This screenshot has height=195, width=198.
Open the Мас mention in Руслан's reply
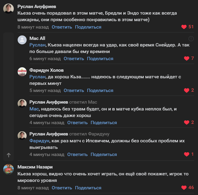coord(34,109)
